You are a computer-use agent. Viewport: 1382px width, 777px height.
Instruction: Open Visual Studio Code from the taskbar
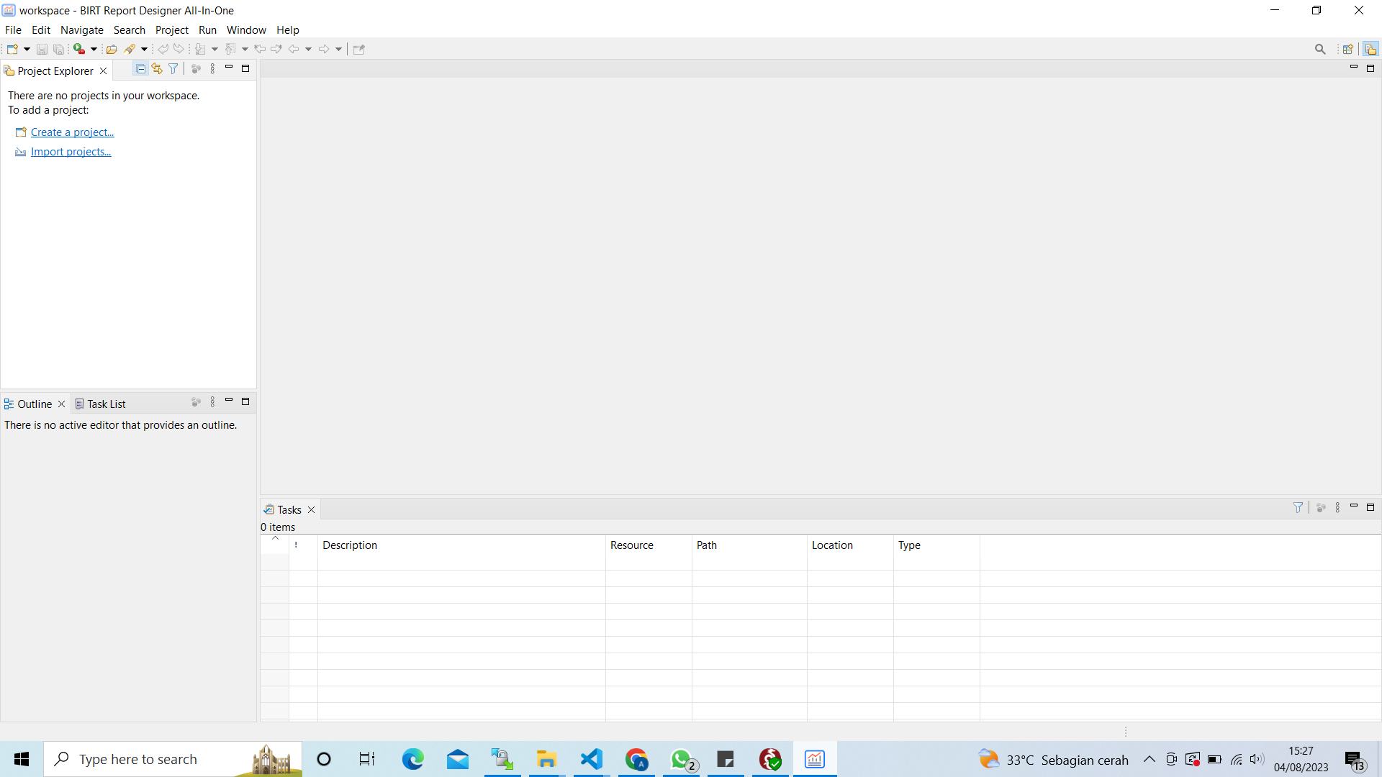(592, 759)
